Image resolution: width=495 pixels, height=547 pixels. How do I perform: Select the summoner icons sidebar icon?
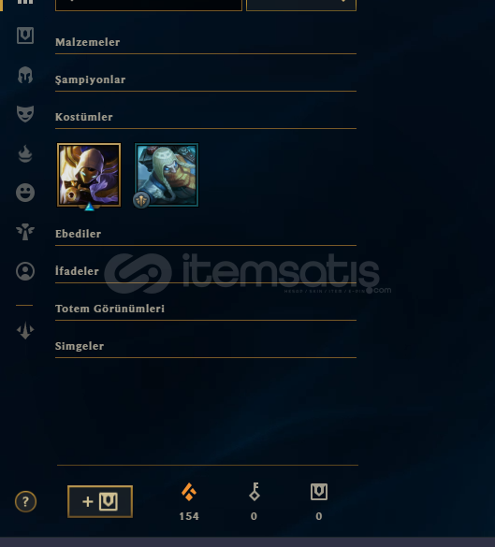pos(25,271)
